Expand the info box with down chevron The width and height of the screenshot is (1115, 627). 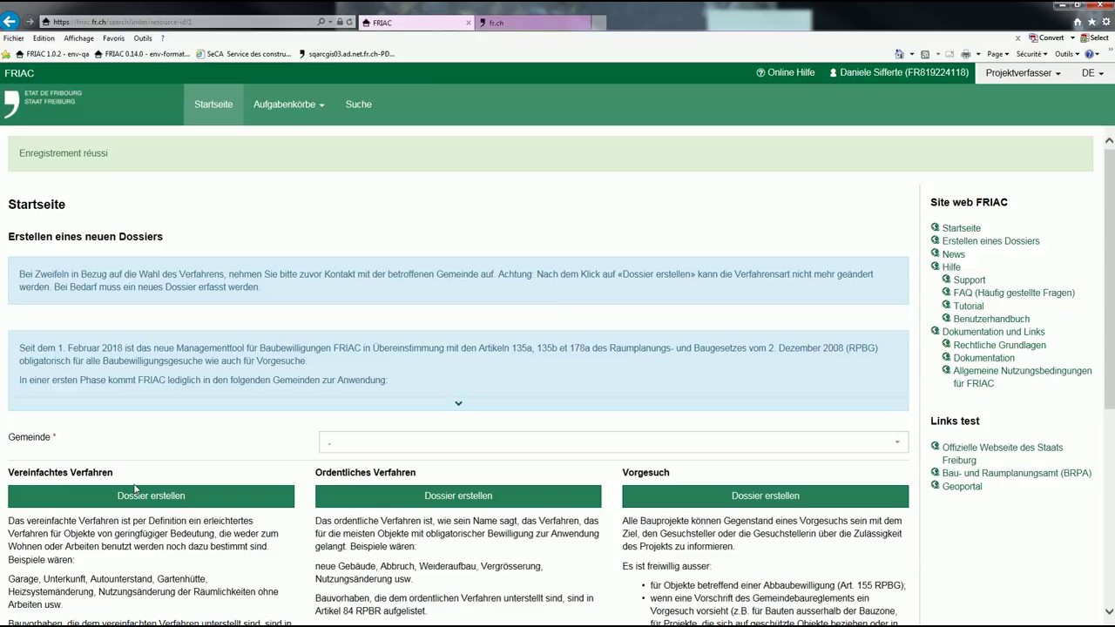coord(458,403)
